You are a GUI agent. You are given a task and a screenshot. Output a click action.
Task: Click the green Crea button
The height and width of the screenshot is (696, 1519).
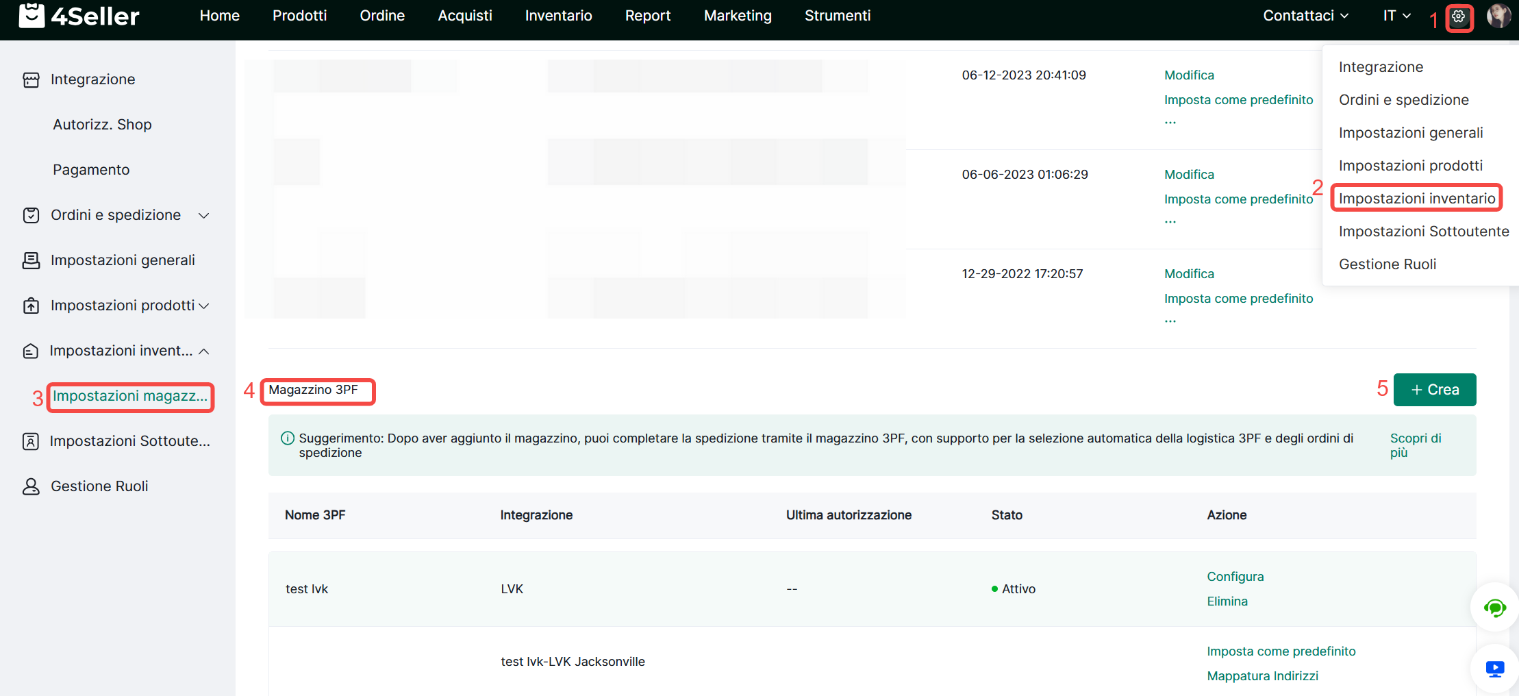[x=1434, y=390]
